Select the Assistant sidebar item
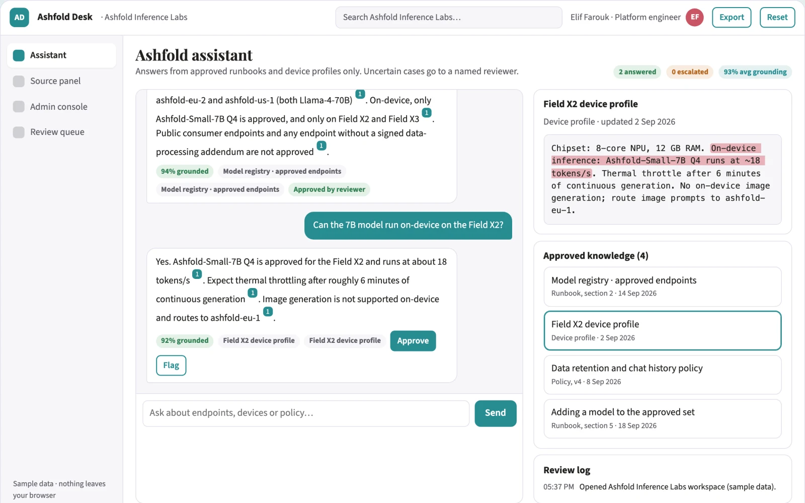 61,55
